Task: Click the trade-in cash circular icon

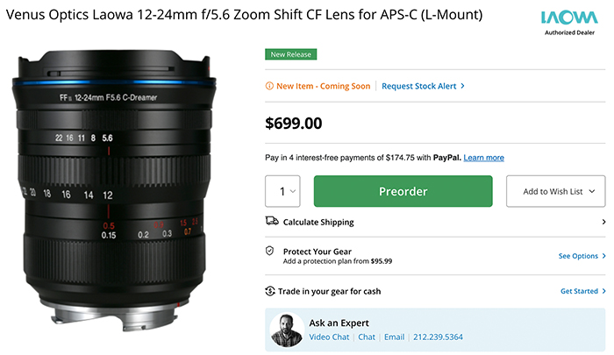Action: click(x=272, y=291)
